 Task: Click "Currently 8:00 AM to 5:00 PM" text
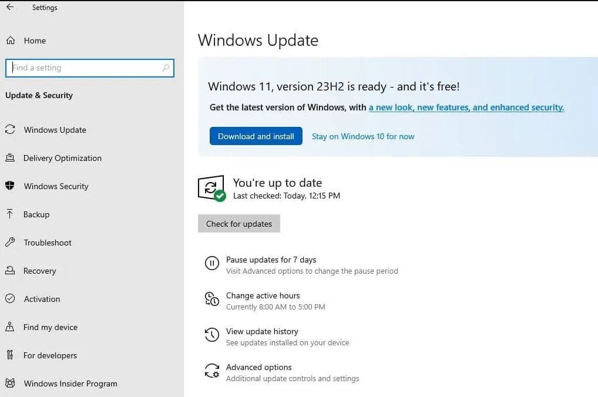pos(276,307)
